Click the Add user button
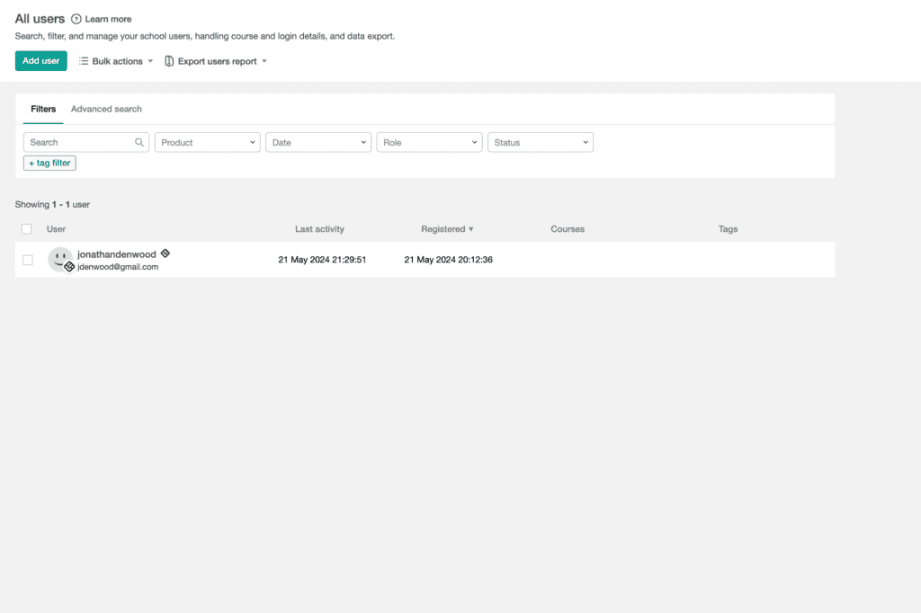Viewport: 921px width, 613px height. coord(40,60)
